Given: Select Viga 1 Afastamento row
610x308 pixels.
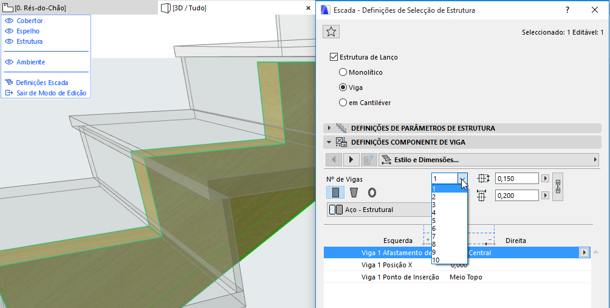Looking at the screenshot, I should (457, 253).
